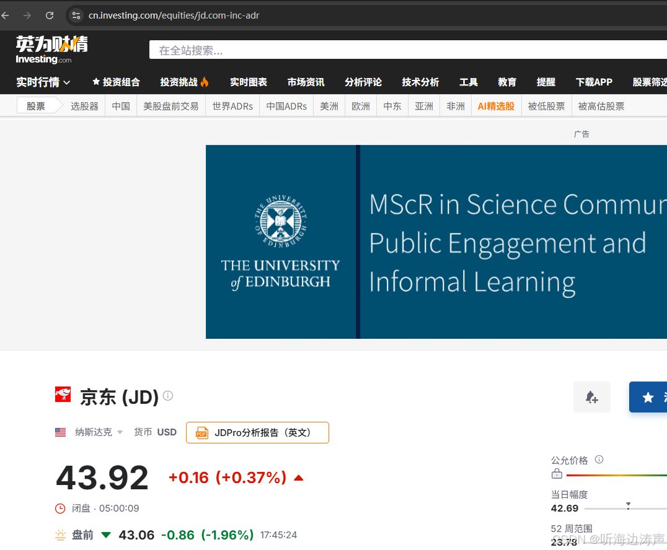This screenshot has height=550, width=667.
Task: Open 投资组合 menu item
Action: pos(116,82)
